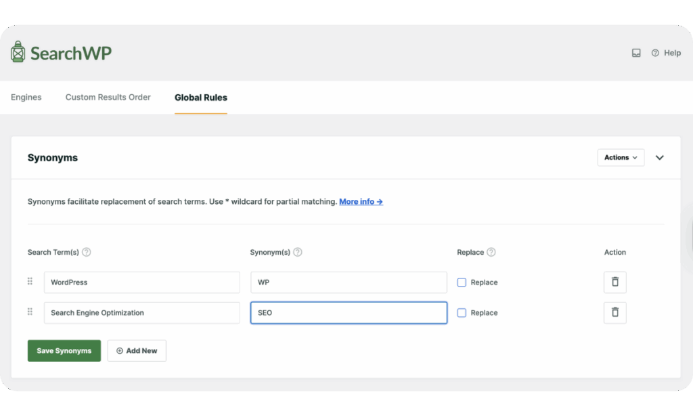The height and width of the screenshot is (416, 693).
Task: Follow the More info link
Action: [361, 202]
